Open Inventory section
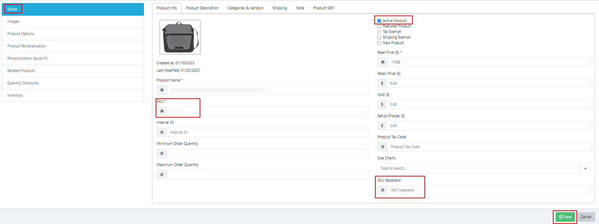 pos(73,95)
